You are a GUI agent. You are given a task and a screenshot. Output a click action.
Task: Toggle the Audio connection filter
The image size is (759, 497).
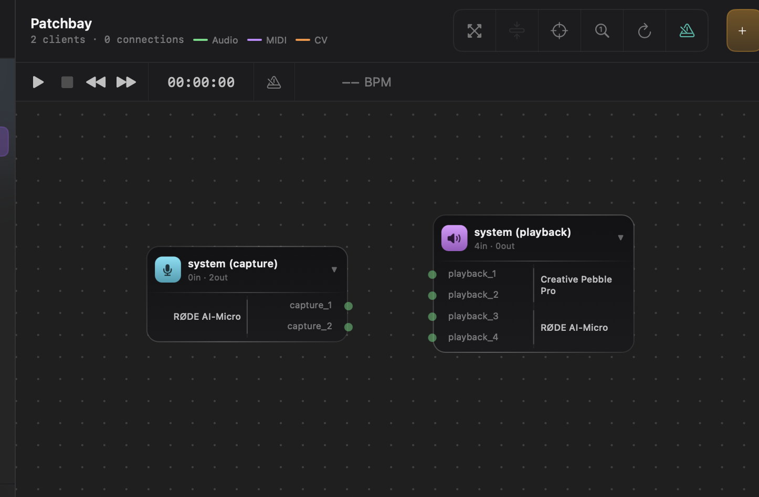coord(215,40)
